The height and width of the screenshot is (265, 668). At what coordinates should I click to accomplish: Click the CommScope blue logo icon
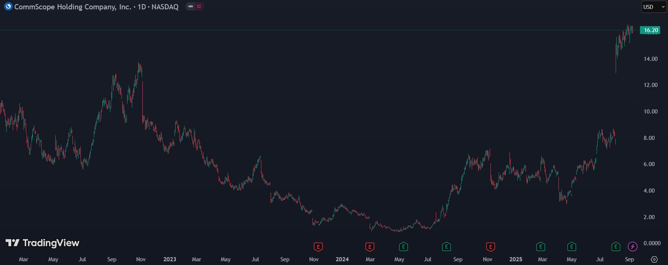coord(8,6)
